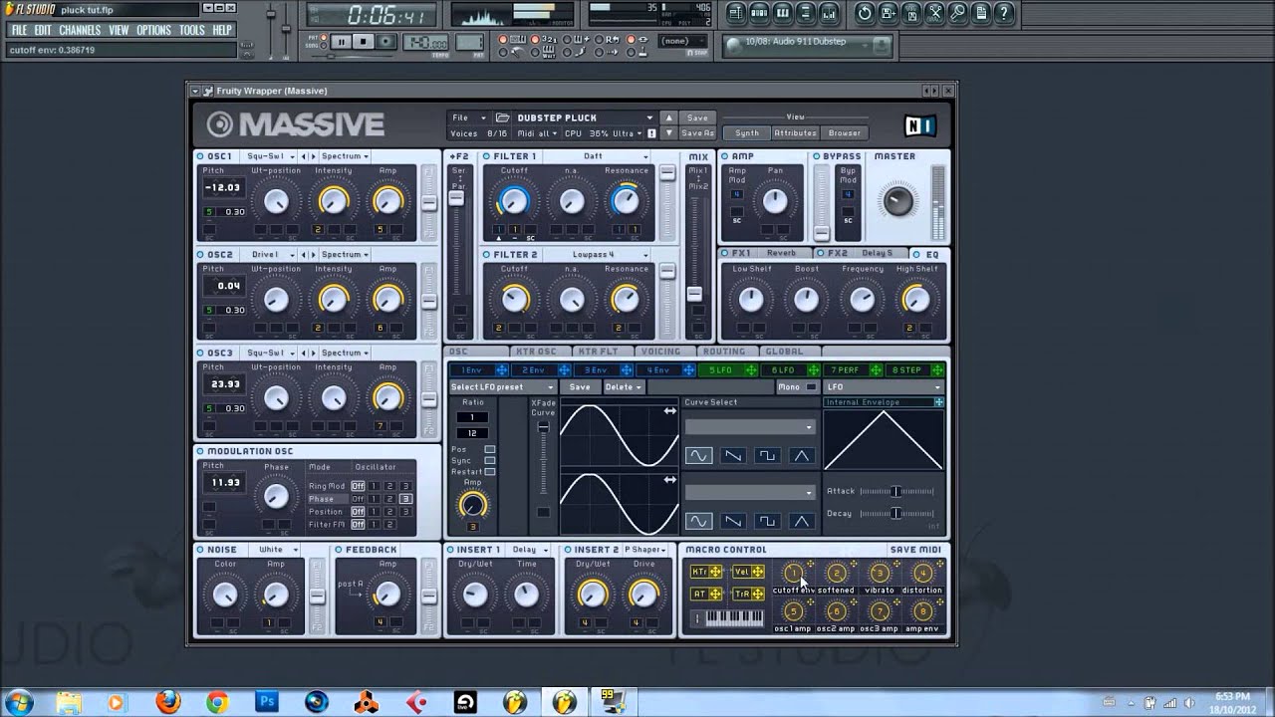
Task: Toggle the Mono switch
Action: click(811, 386)
